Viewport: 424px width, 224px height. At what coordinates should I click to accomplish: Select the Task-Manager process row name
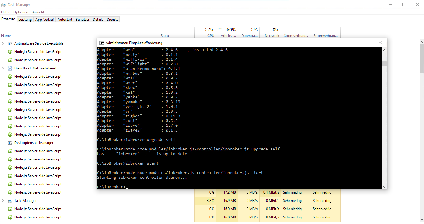point(26,201)
